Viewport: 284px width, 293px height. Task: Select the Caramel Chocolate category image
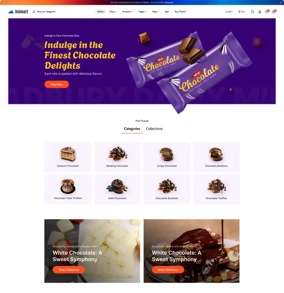click(68, 154)
